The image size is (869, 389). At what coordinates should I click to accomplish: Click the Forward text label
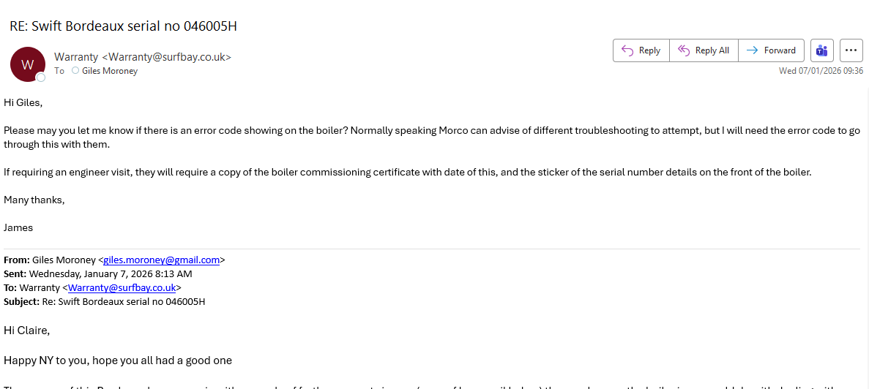click(x=780, y=50)
